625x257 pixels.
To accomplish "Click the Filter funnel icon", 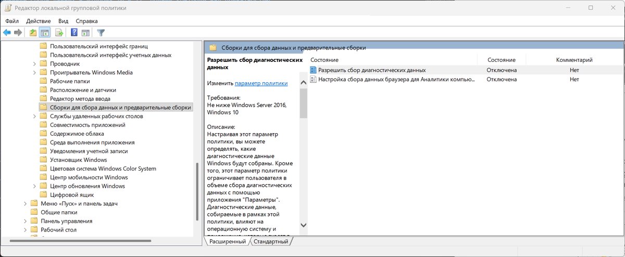I will pyautogui.click(x=101, y=33).
